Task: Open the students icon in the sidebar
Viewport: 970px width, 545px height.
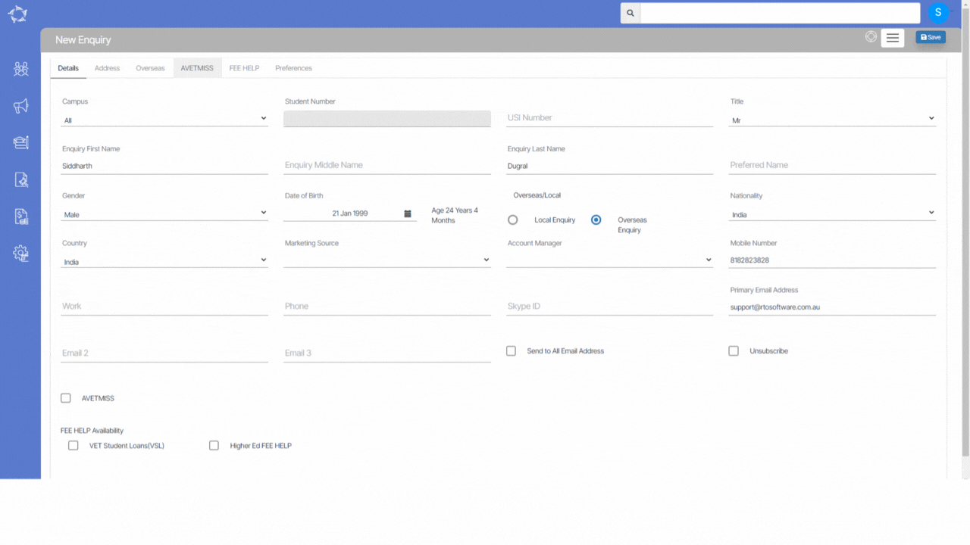Action: (x=20, y=69)
